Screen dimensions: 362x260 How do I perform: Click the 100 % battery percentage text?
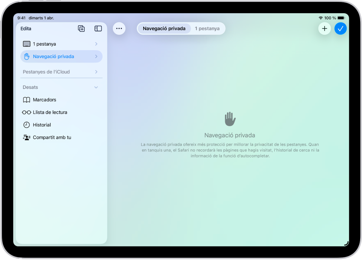(330, 18)
